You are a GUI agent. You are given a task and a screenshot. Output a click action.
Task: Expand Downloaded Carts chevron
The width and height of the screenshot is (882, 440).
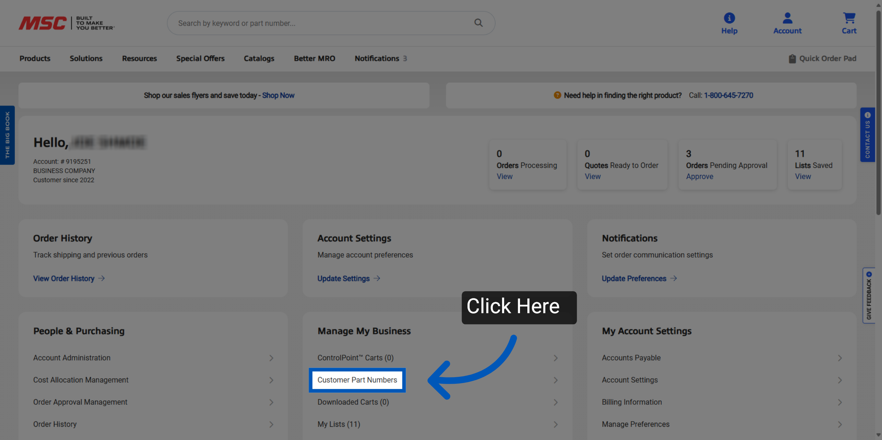click(x=556, y=402)
